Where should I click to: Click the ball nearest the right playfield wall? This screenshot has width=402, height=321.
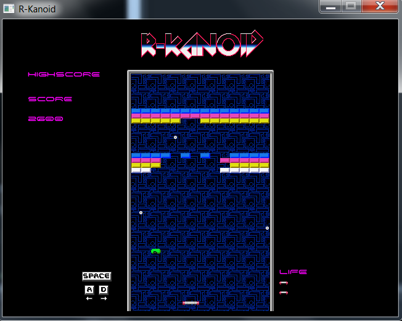(x=267, y=228)
